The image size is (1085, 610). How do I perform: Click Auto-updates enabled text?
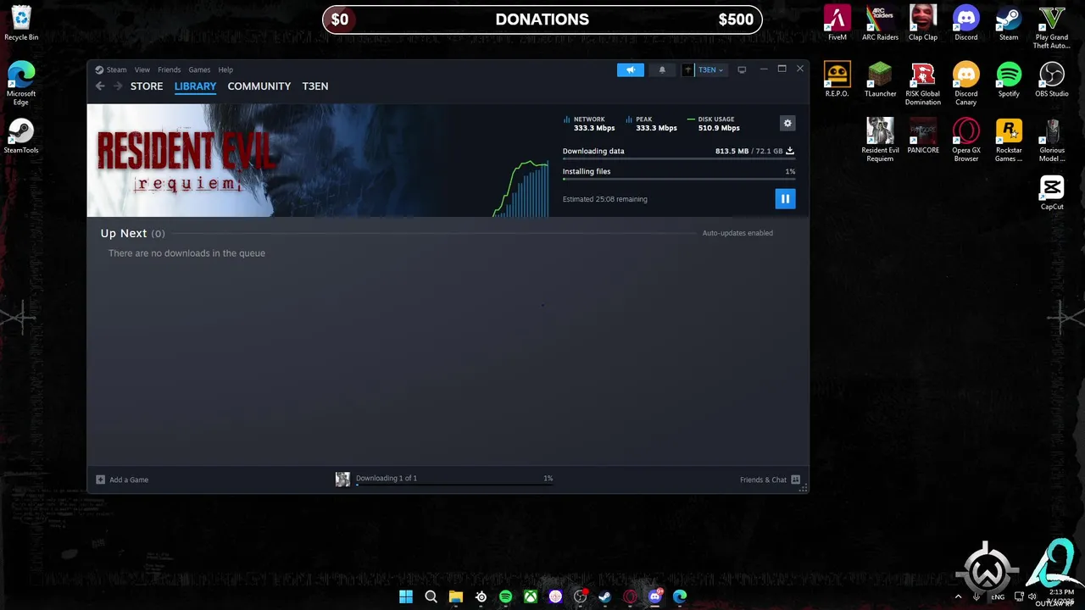coord(737,233)
